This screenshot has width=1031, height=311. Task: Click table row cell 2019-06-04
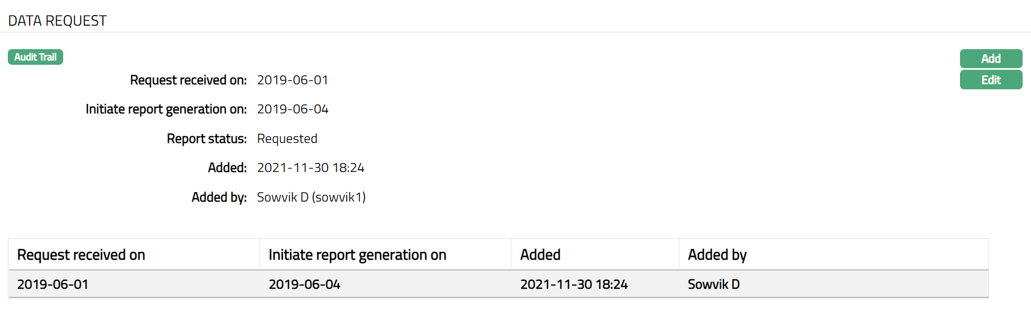tap(305, 284)
